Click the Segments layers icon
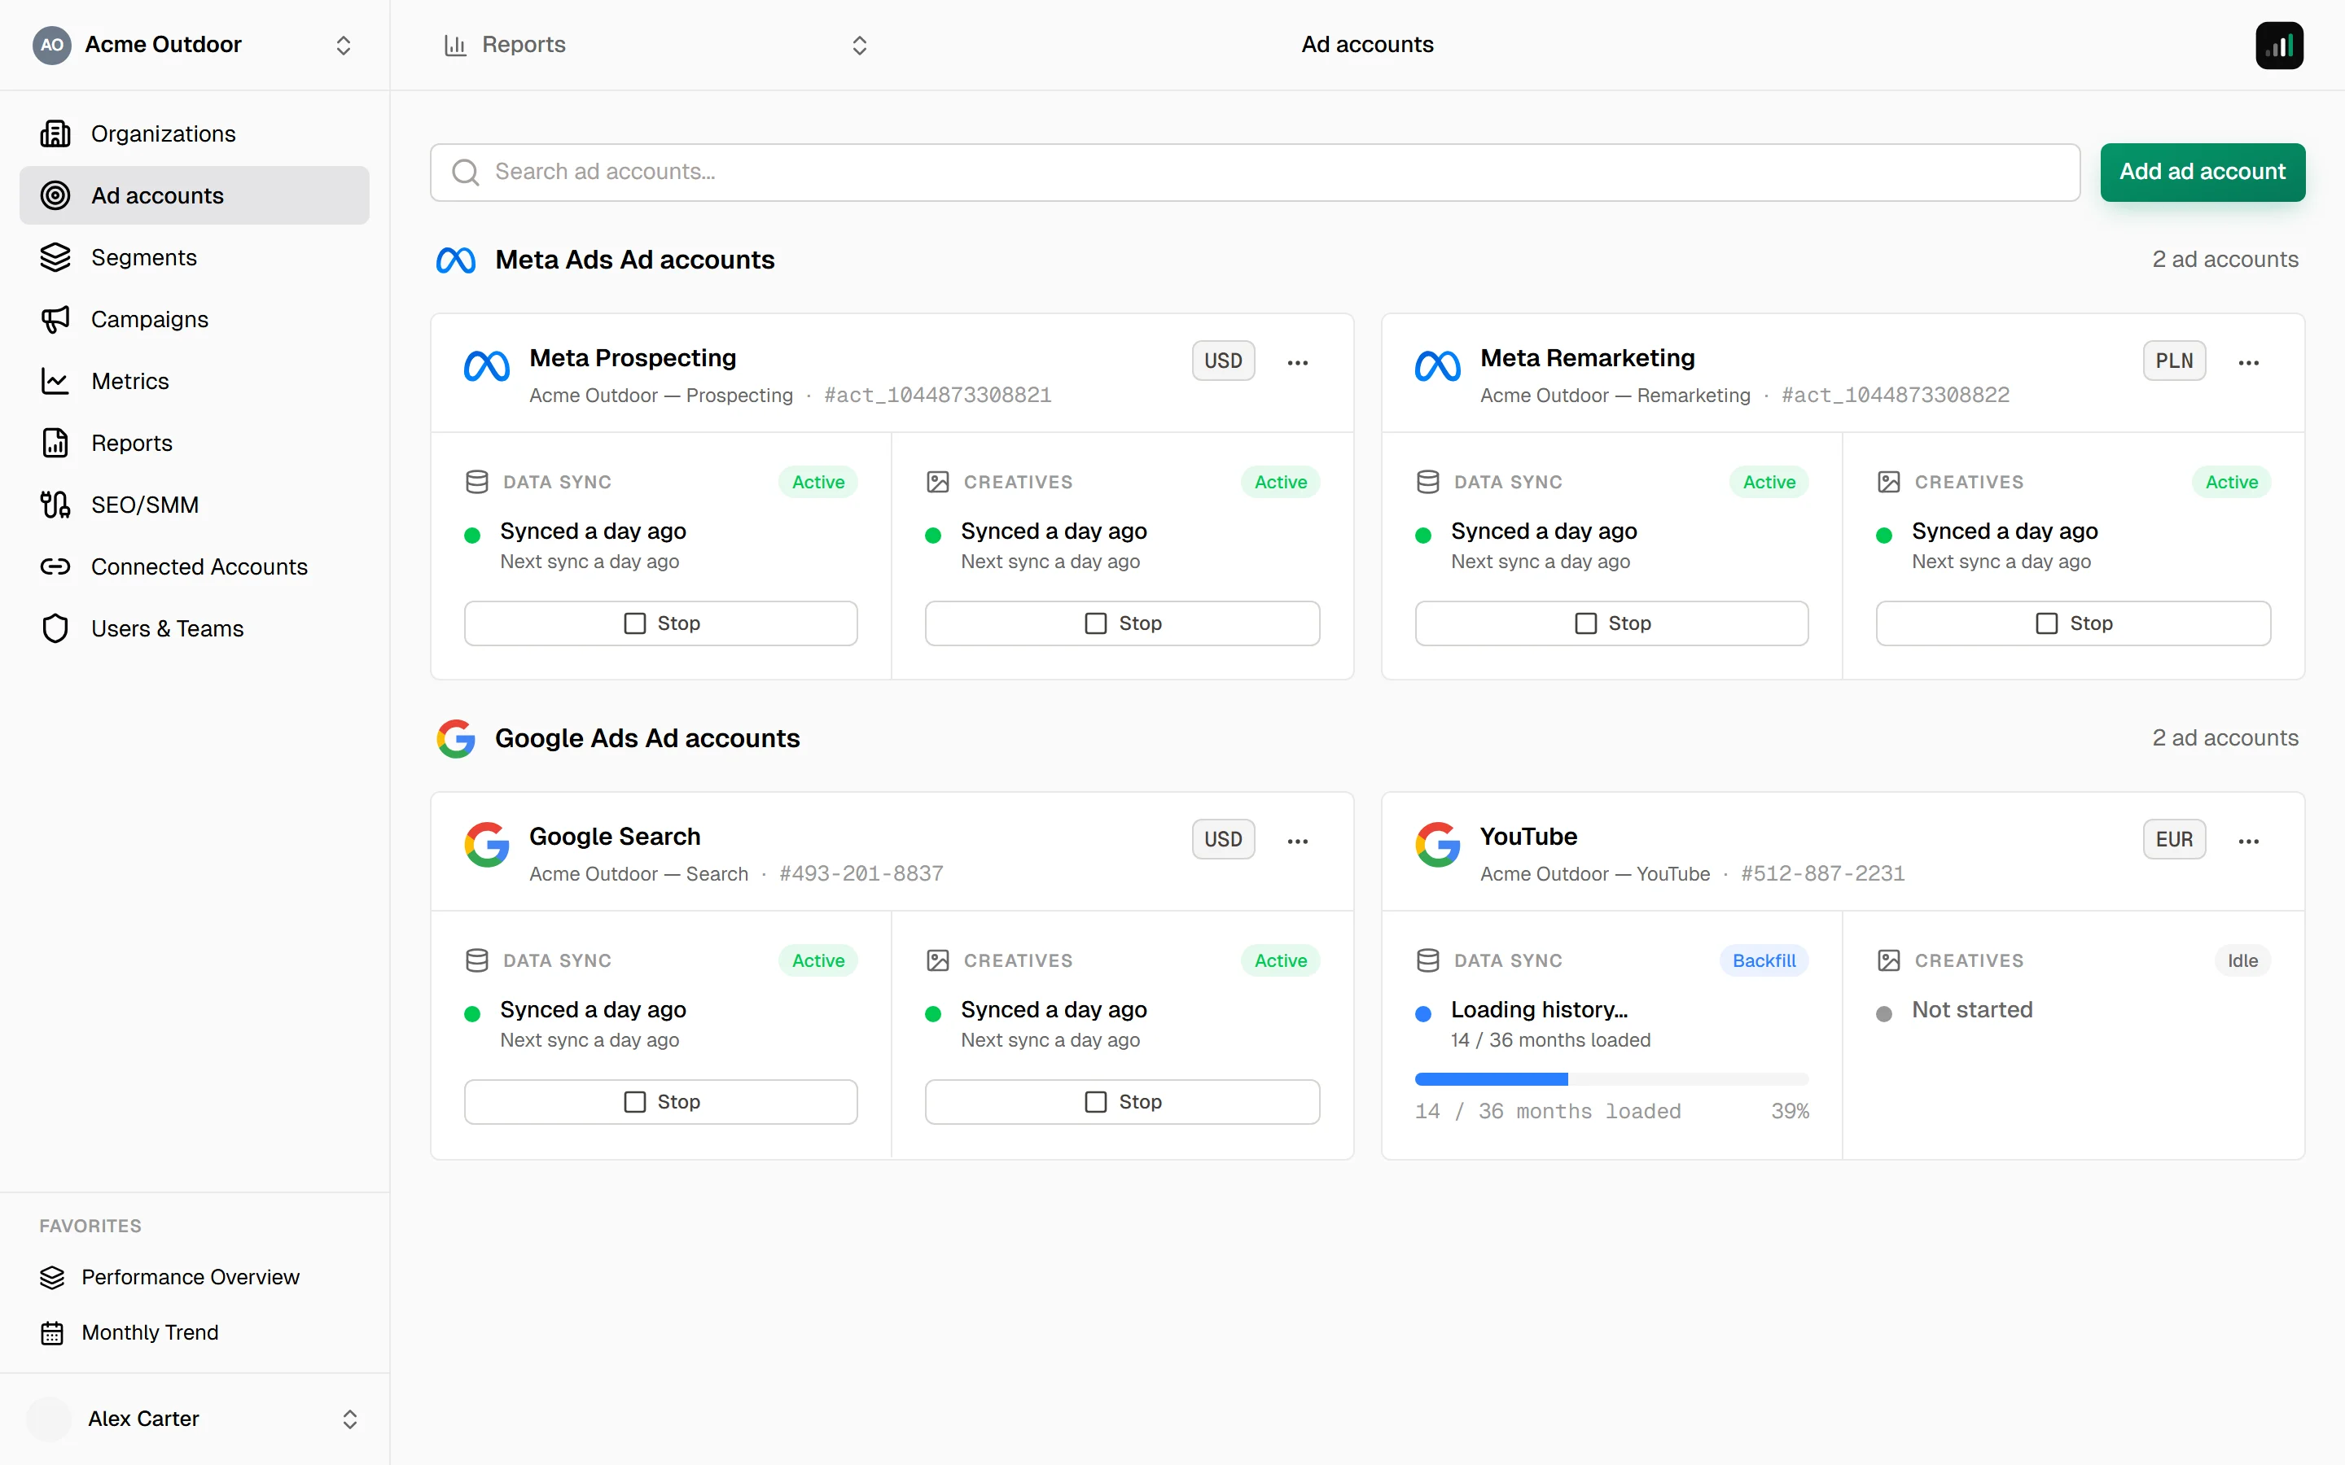The image size is (2345, 1465). coord(55,258)
